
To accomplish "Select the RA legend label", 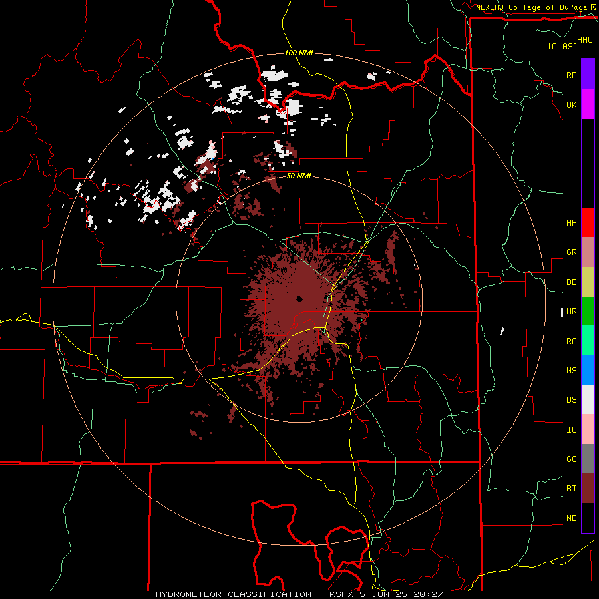I will pos(571,341).
